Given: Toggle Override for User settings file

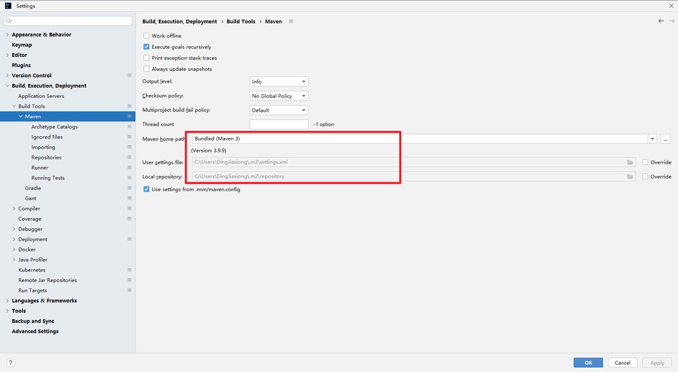Looking at the screenshot, I should (x=645, y=162).
